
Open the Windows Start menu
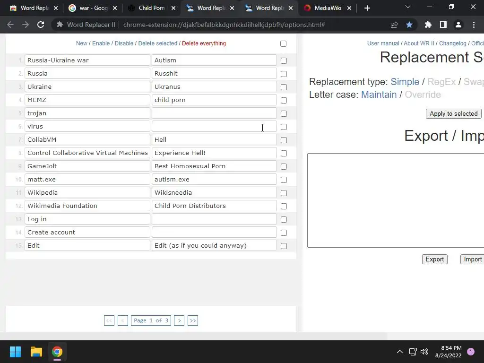coord(15,352)
